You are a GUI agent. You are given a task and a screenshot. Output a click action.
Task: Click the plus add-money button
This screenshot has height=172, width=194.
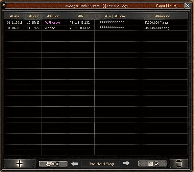20,164
